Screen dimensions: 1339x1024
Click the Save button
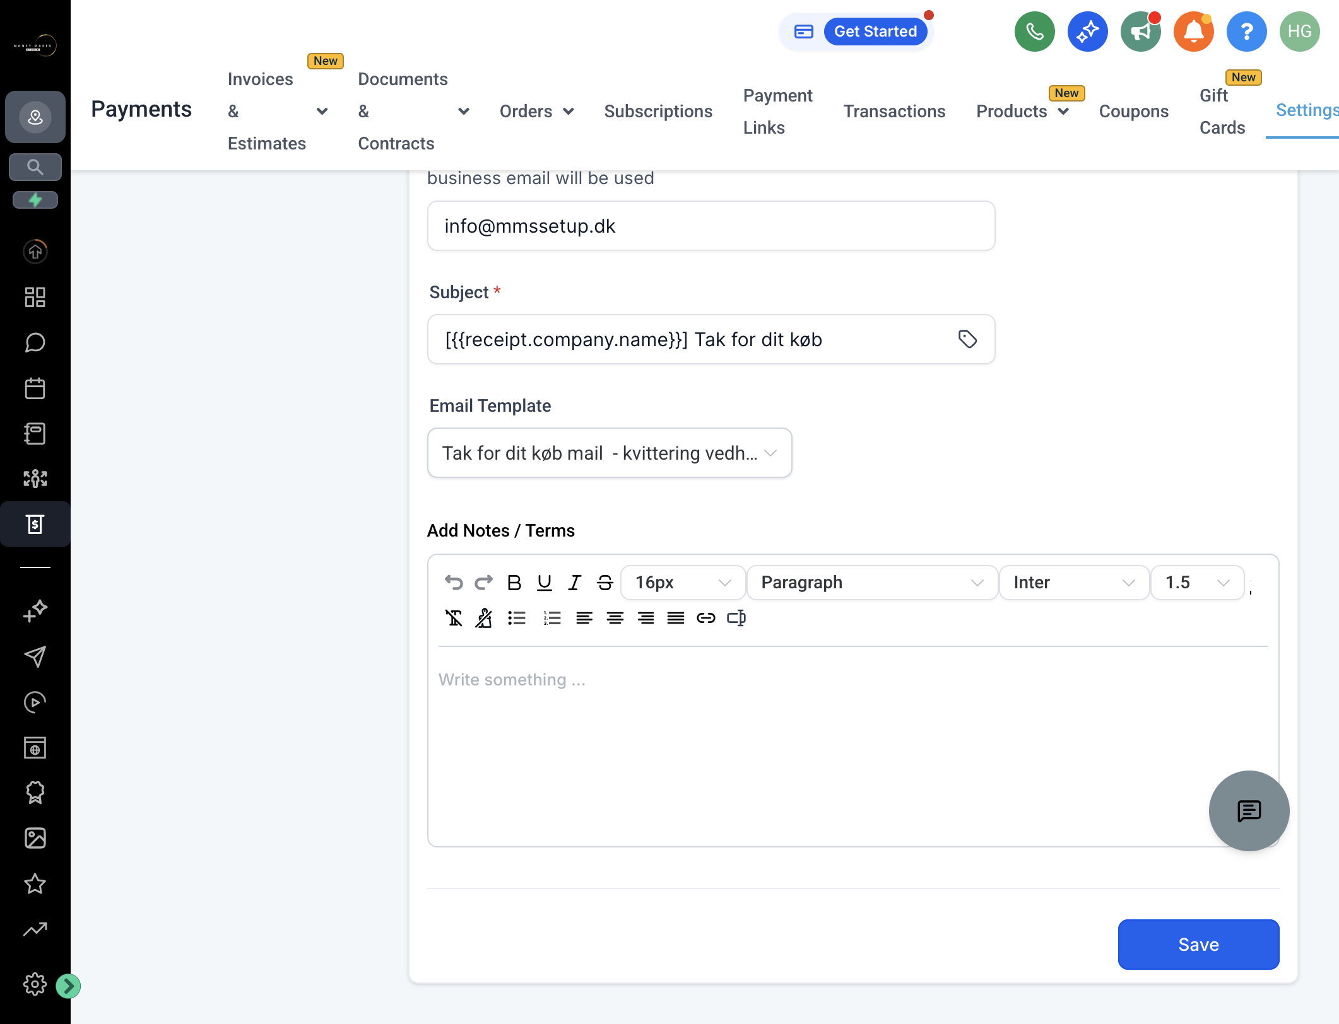point(1198,944)
